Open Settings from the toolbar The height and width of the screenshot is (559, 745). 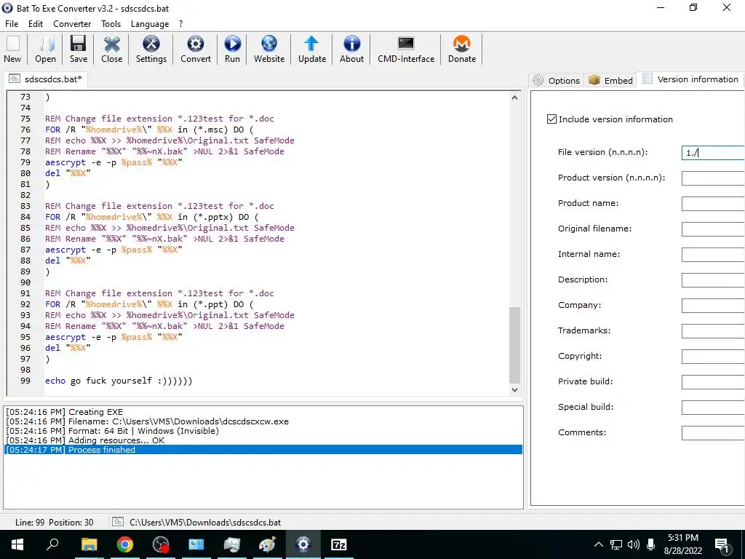point(151,49)
